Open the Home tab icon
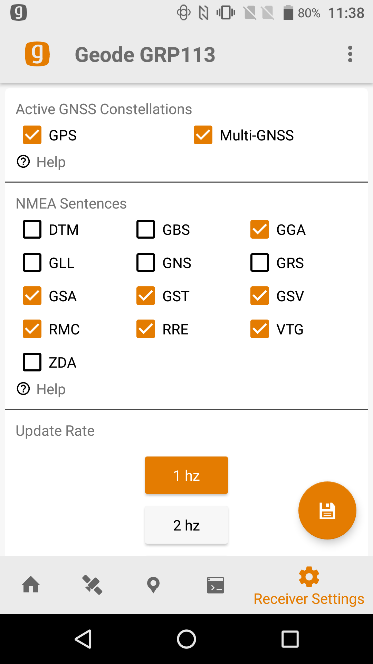 (31, 585)
